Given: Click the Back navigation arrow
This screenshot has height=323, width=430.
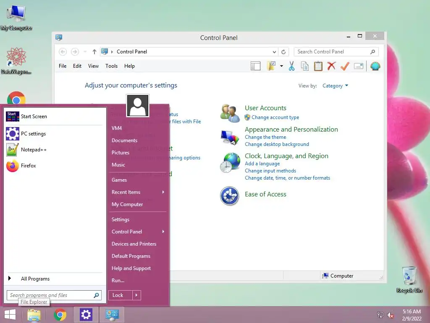Looking at the screenshot, I should click(x=63, y=52).
